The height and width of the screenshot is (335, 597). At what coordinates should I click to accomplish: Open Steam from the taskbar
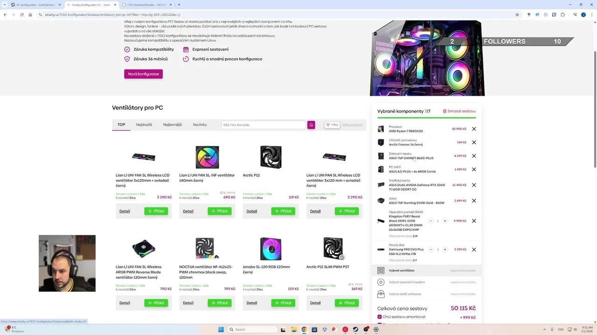point(355,329)
